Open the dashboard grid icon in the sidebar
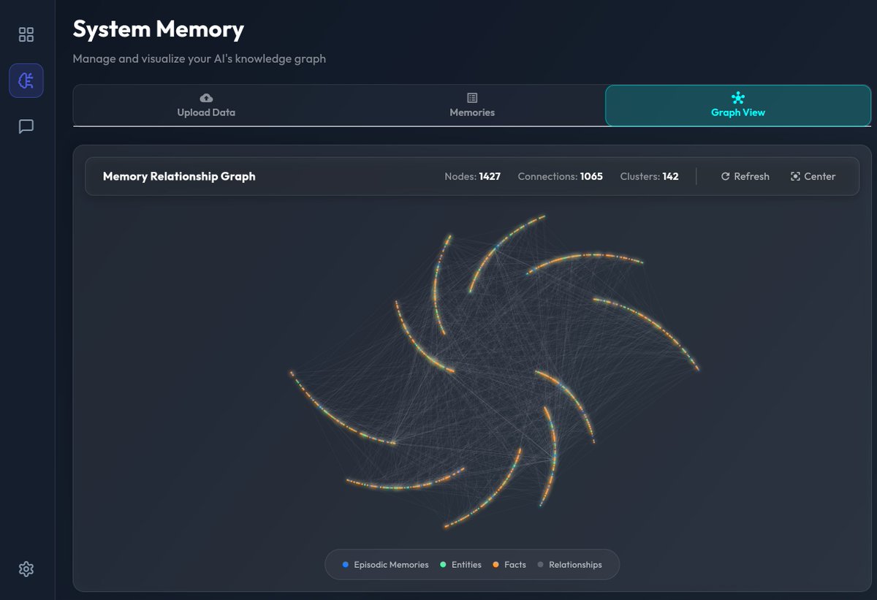This screenshot has width=877, height=600. (26, 34)
